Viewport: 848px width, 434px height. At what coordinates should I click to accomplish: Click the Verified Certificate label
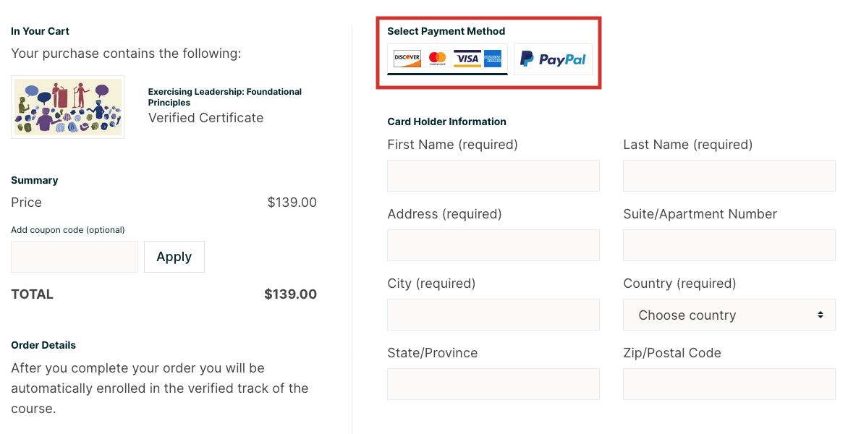click(x=205, y=118)
